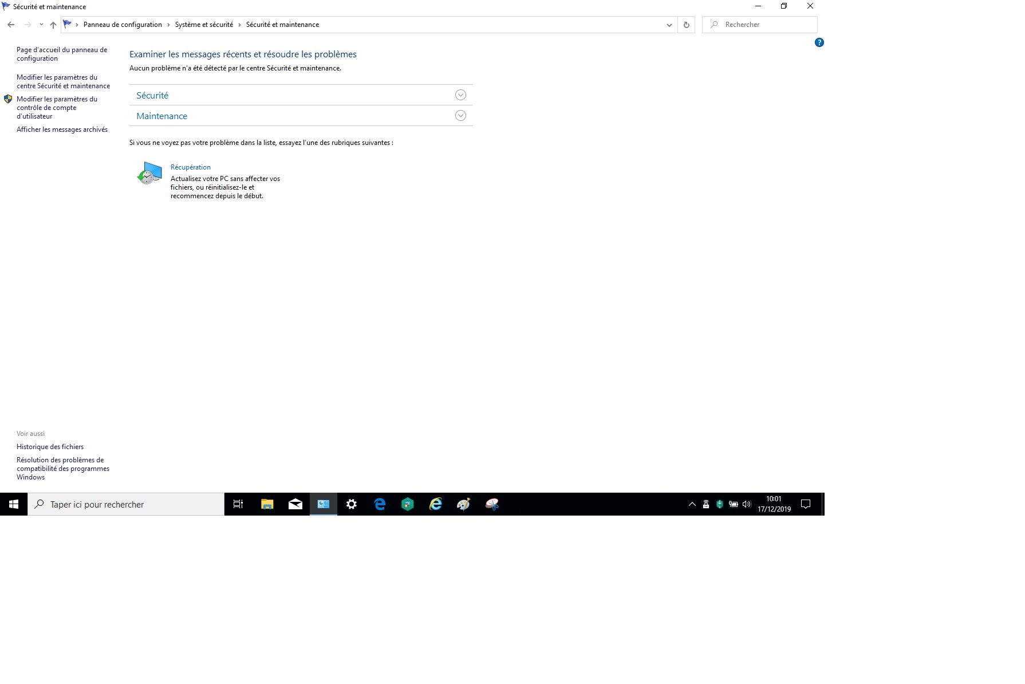Screen dimensions: 1025x684
Task: Click the network tray icon
Action: pyautogui.click(x=706, y=504)
